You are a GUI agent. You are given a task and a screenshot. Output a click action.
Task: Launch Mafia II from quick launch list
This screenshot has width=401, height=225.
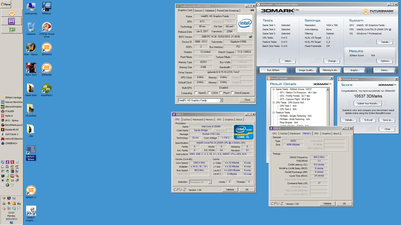tap(7, 116)
